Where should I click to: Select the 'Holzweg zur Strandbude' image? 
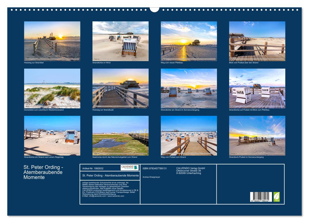pos(120,89)
